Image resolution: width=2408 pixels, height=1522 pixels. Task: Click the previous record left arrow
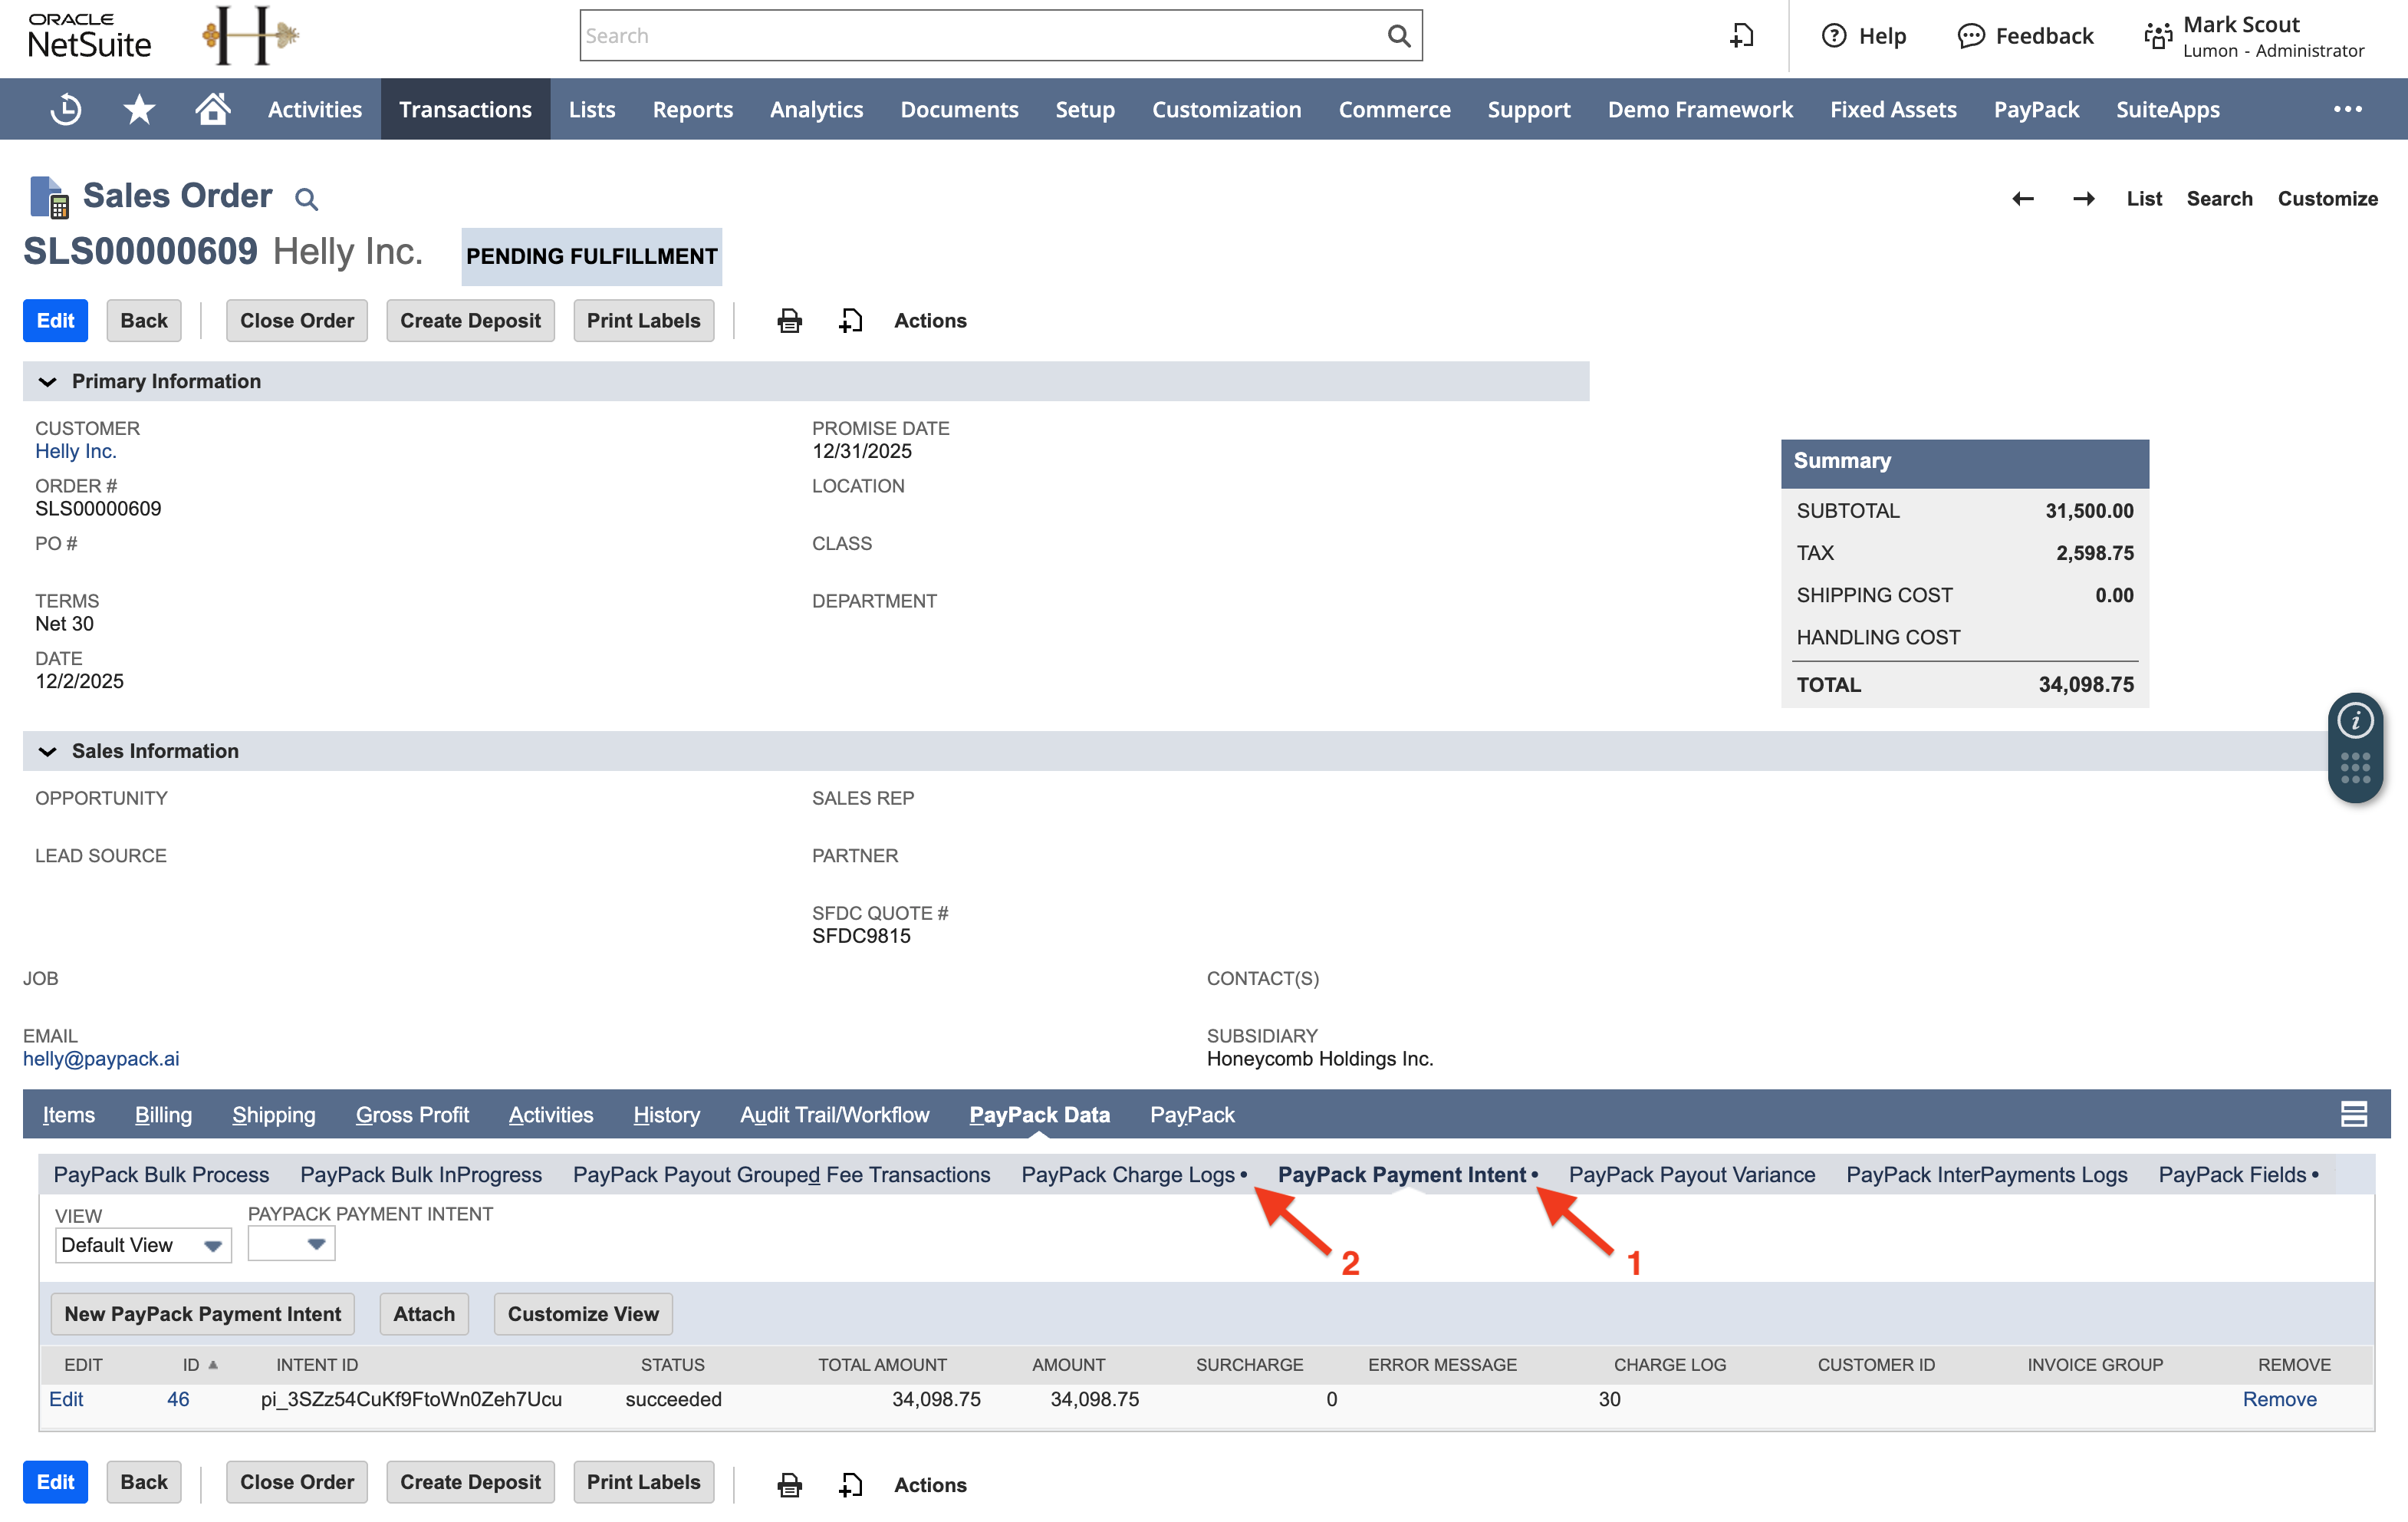pyautogui.click(x=2022, y=199)
